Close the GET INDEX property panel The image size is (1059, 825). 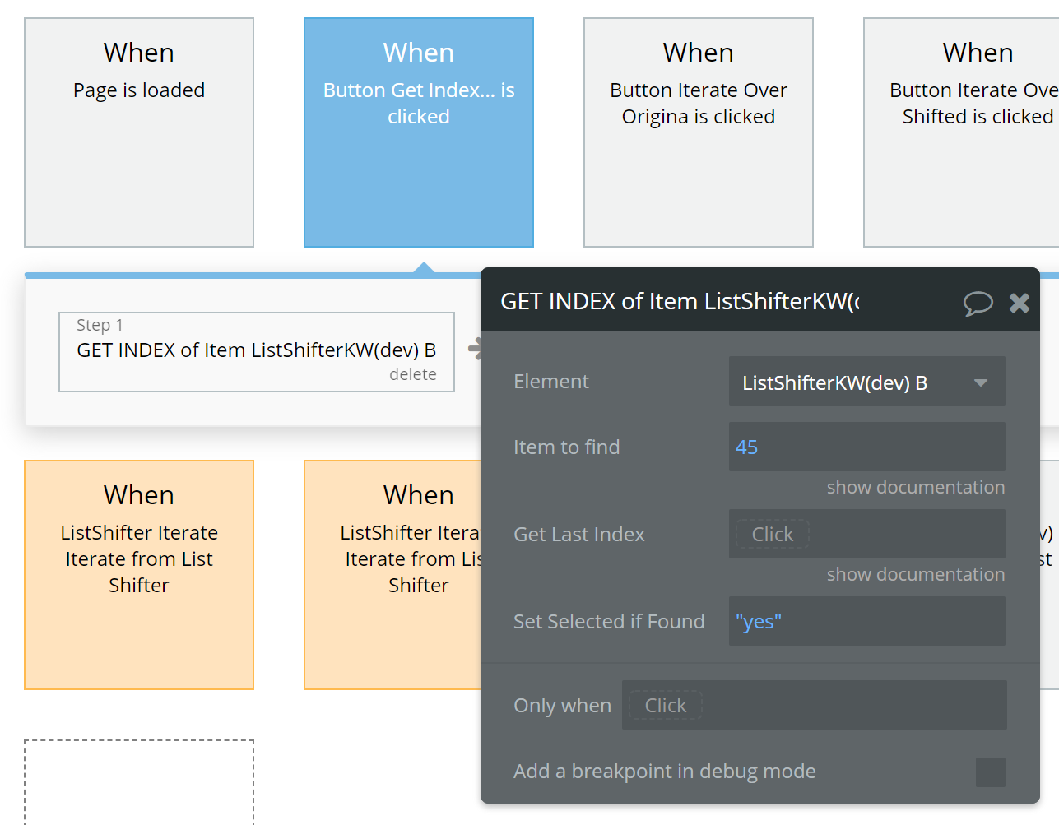(1020, 304)
